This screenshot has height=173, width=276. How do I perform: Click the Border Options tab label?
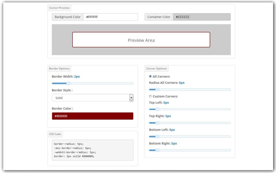[x=59, y=69]
